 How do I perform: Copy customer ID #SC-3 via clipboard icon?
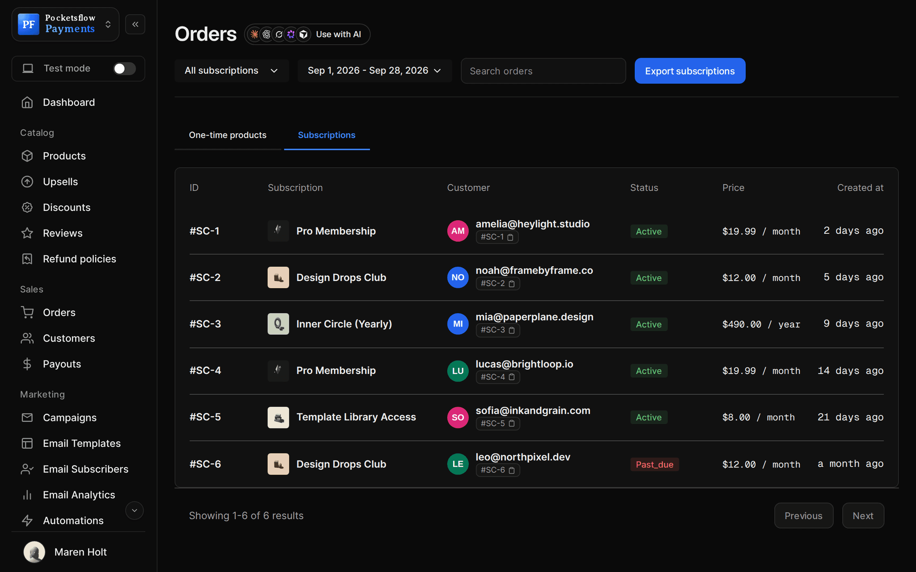pyautogui.click(x=512, y=330)
